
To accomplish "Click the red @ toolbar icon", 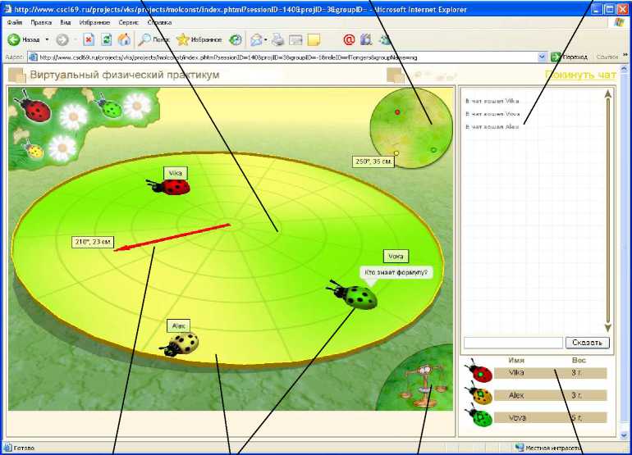I will tap(349, 39).
